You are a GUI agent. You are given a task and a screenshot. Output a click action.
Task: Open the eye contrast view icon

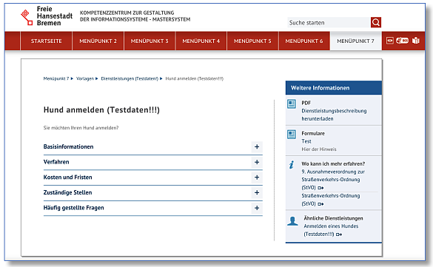389,41
